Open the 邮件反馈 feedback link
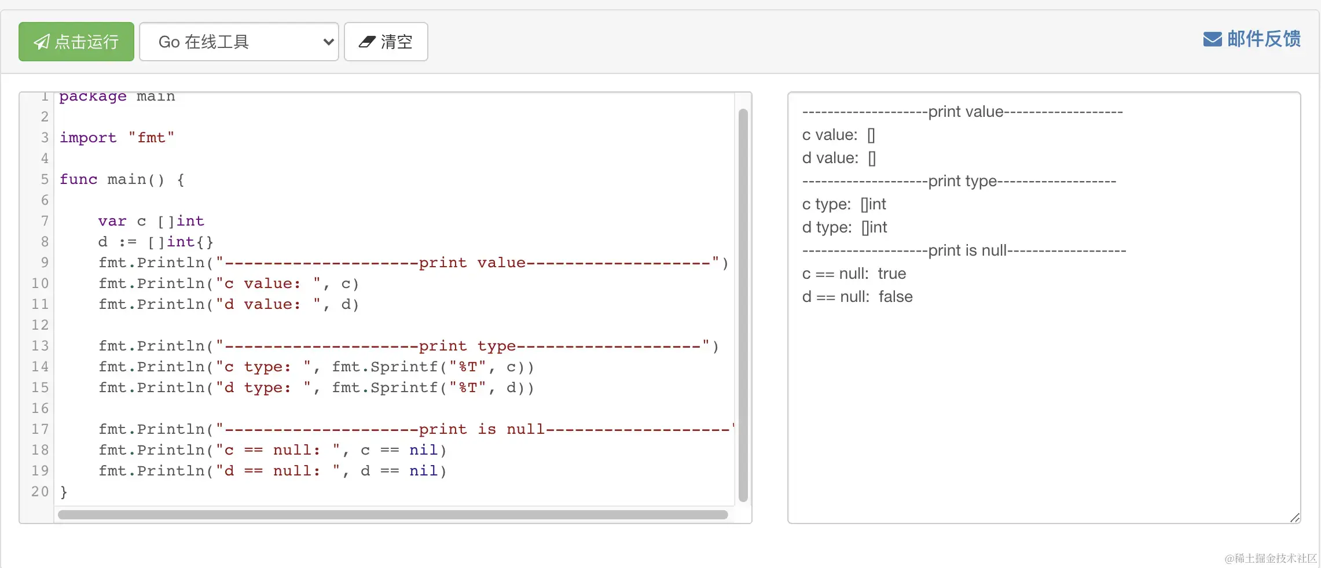The width and height of the screenshot is (1321, 568). click(x=1263, y=39)
